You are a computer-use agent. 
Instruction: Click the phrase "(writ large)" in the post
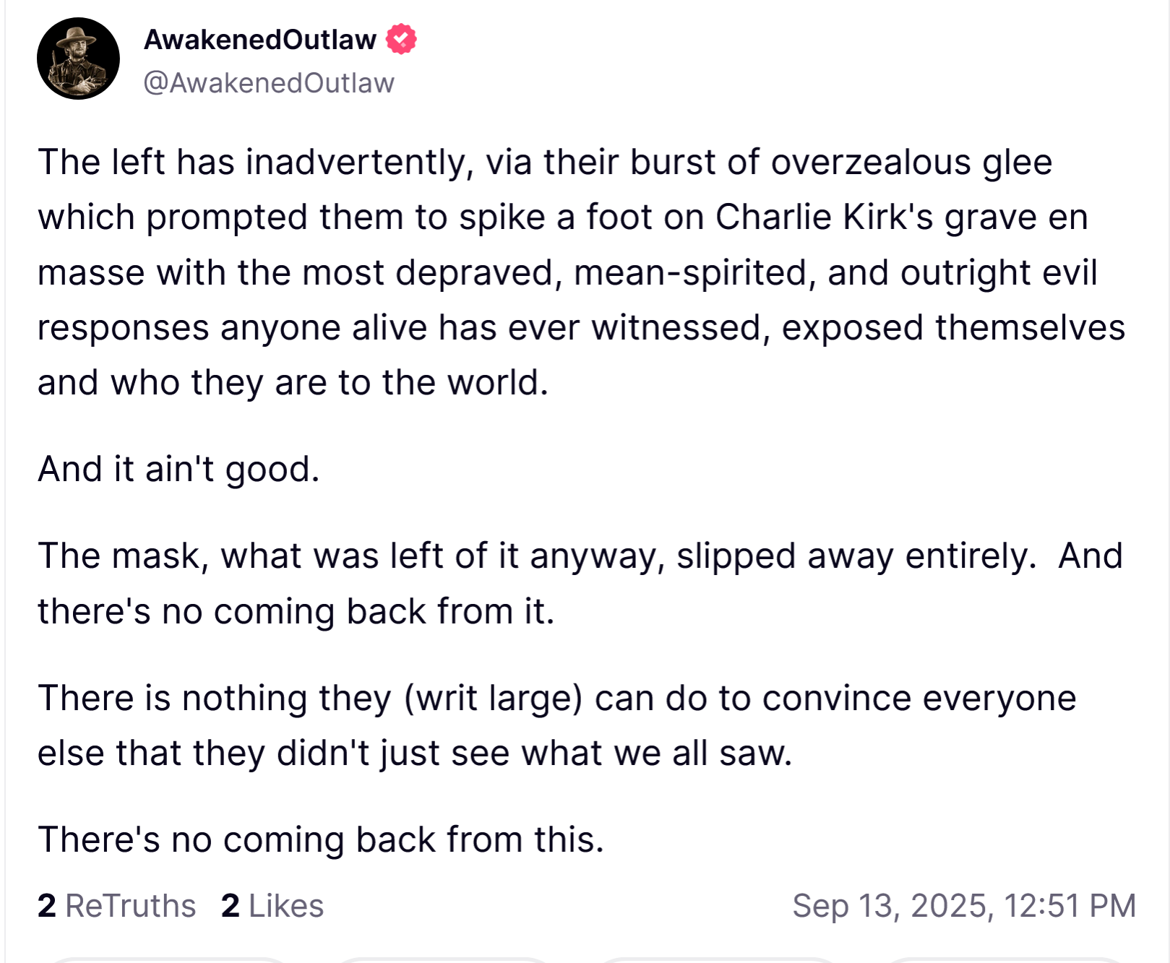(493, 699)
